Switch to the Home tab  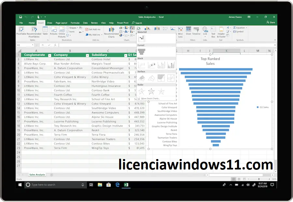pos(32,23)
